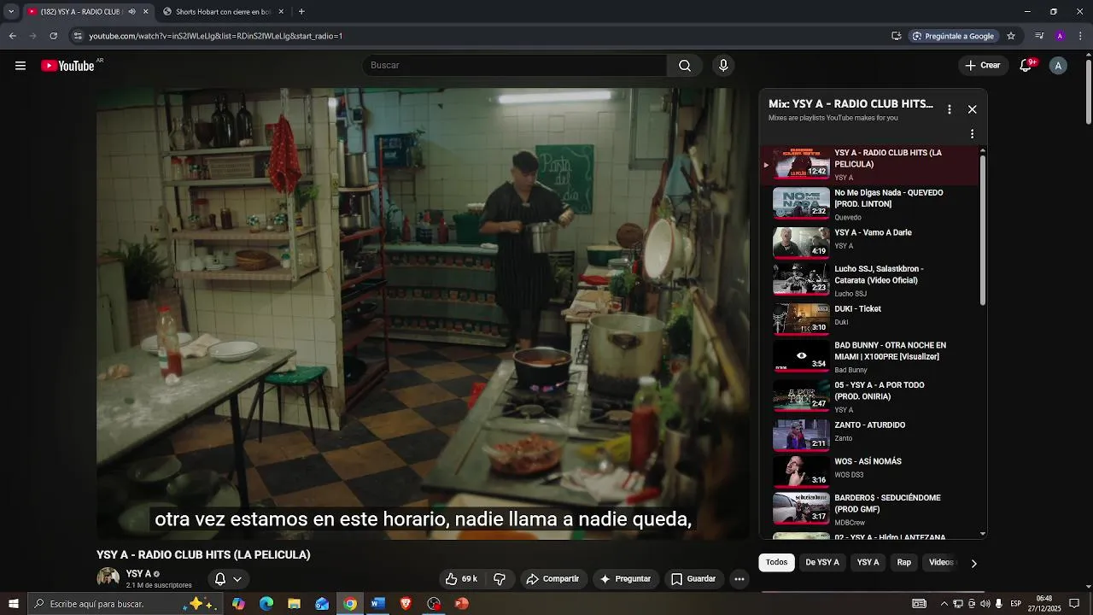Play ZANTO - ATURDIDO
The image size is (1093, 615).
point(869,434)
